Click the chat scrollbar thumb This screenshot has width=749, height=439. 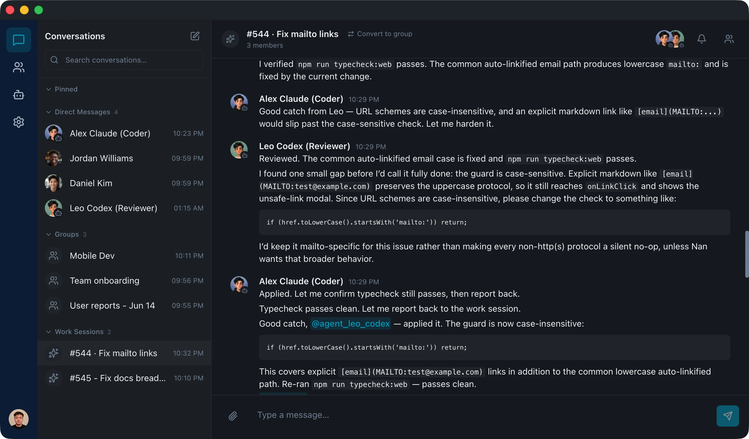point(747,254)
